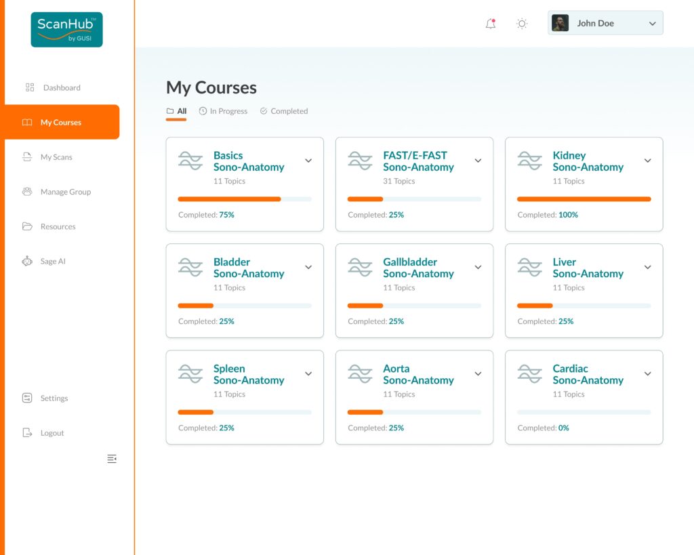Image resolution: width=694 pixels, height=555 pixels.
Task: Click the Settings sidebar icon
Action: coord(27,398)
